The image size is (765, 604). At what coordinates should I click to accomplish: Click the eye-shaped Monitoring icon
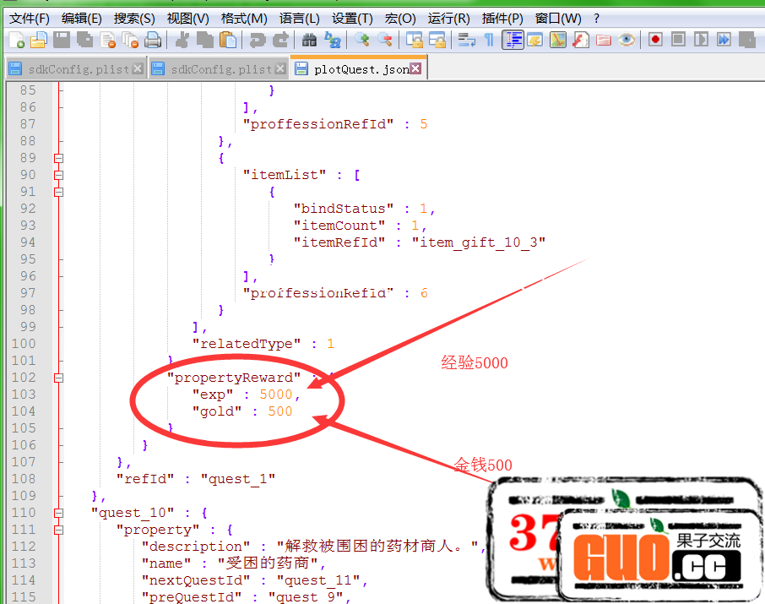[627, 39]
